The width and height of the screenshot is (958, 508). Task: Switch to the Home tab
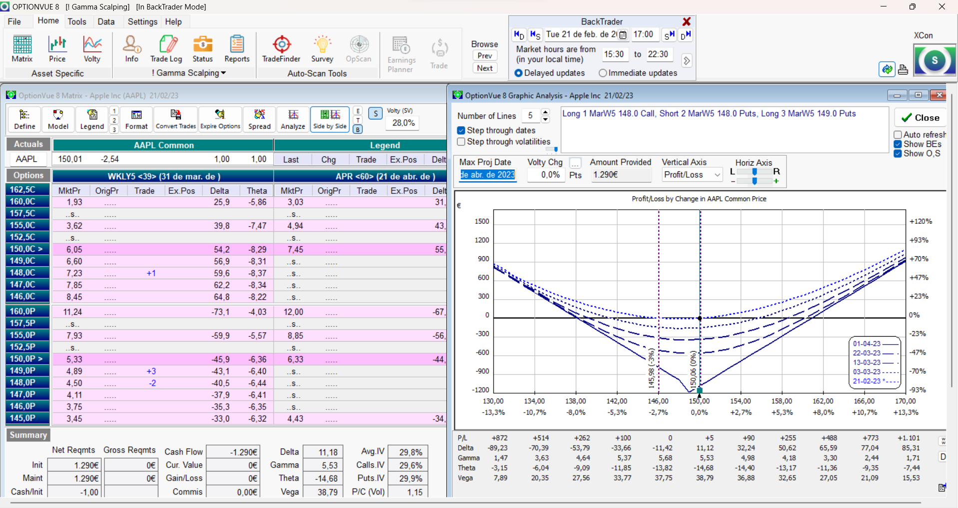(x=48, y=21)
